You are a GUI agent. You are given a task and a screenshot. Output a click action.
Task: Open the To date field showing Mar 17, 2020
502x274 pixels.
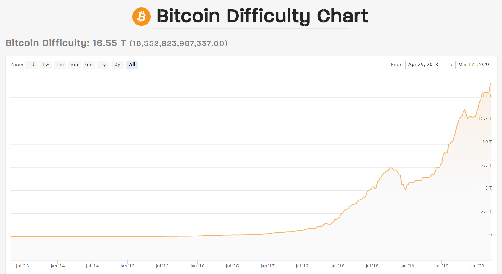click(473, 65)
